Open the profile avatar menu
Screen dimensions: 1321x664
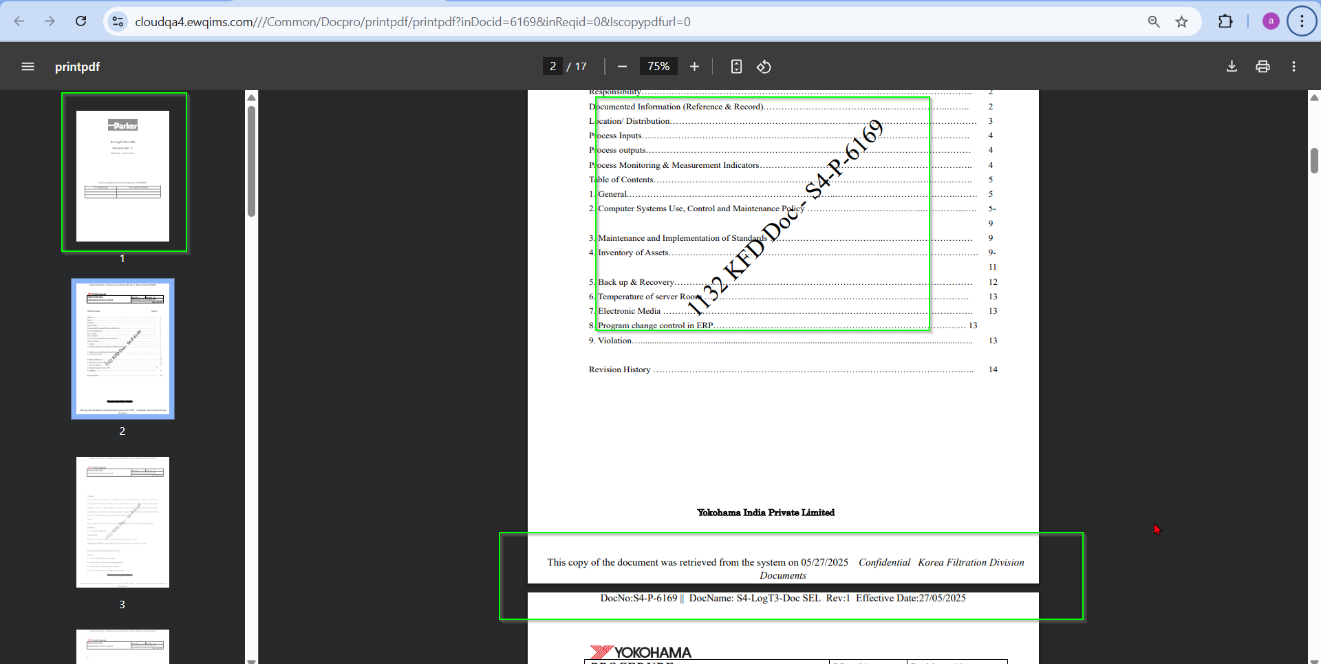pos(1271,21)
